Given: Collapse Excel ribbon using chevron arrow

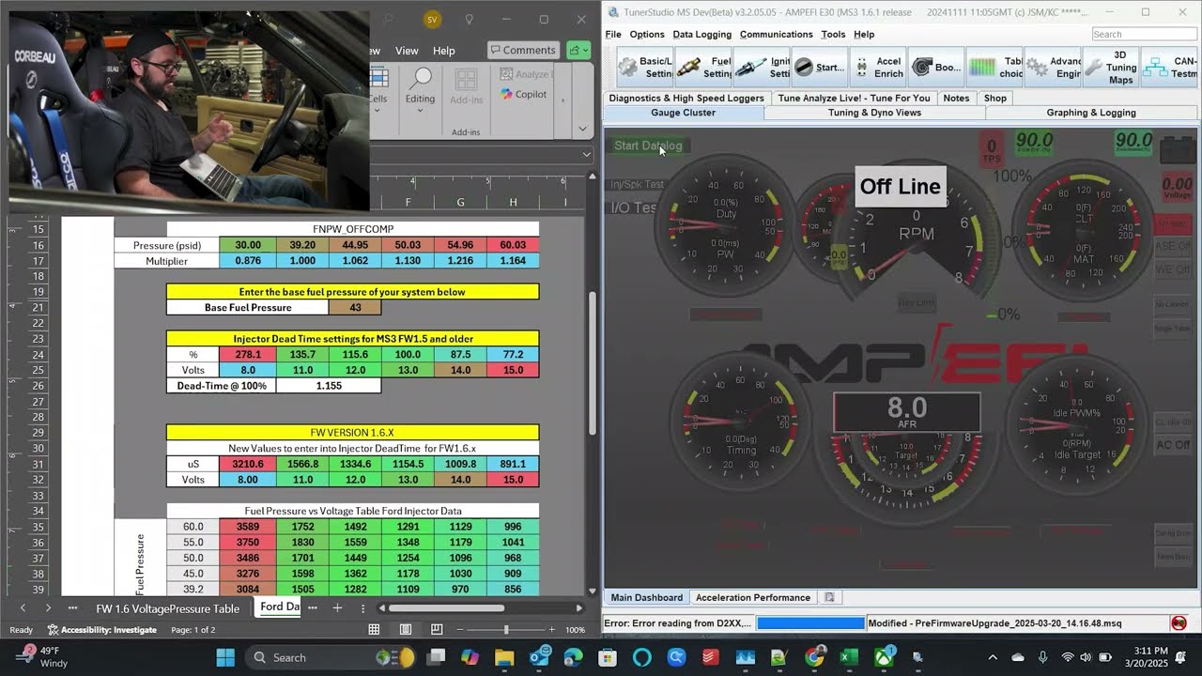Looking at the screenshot, I should [582, 129].
